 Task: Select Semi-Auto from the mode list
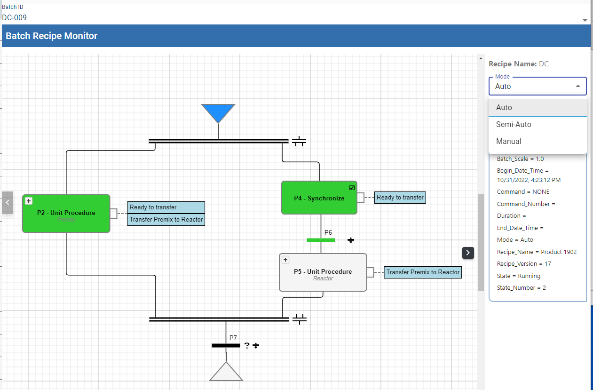tap(514, 125)
